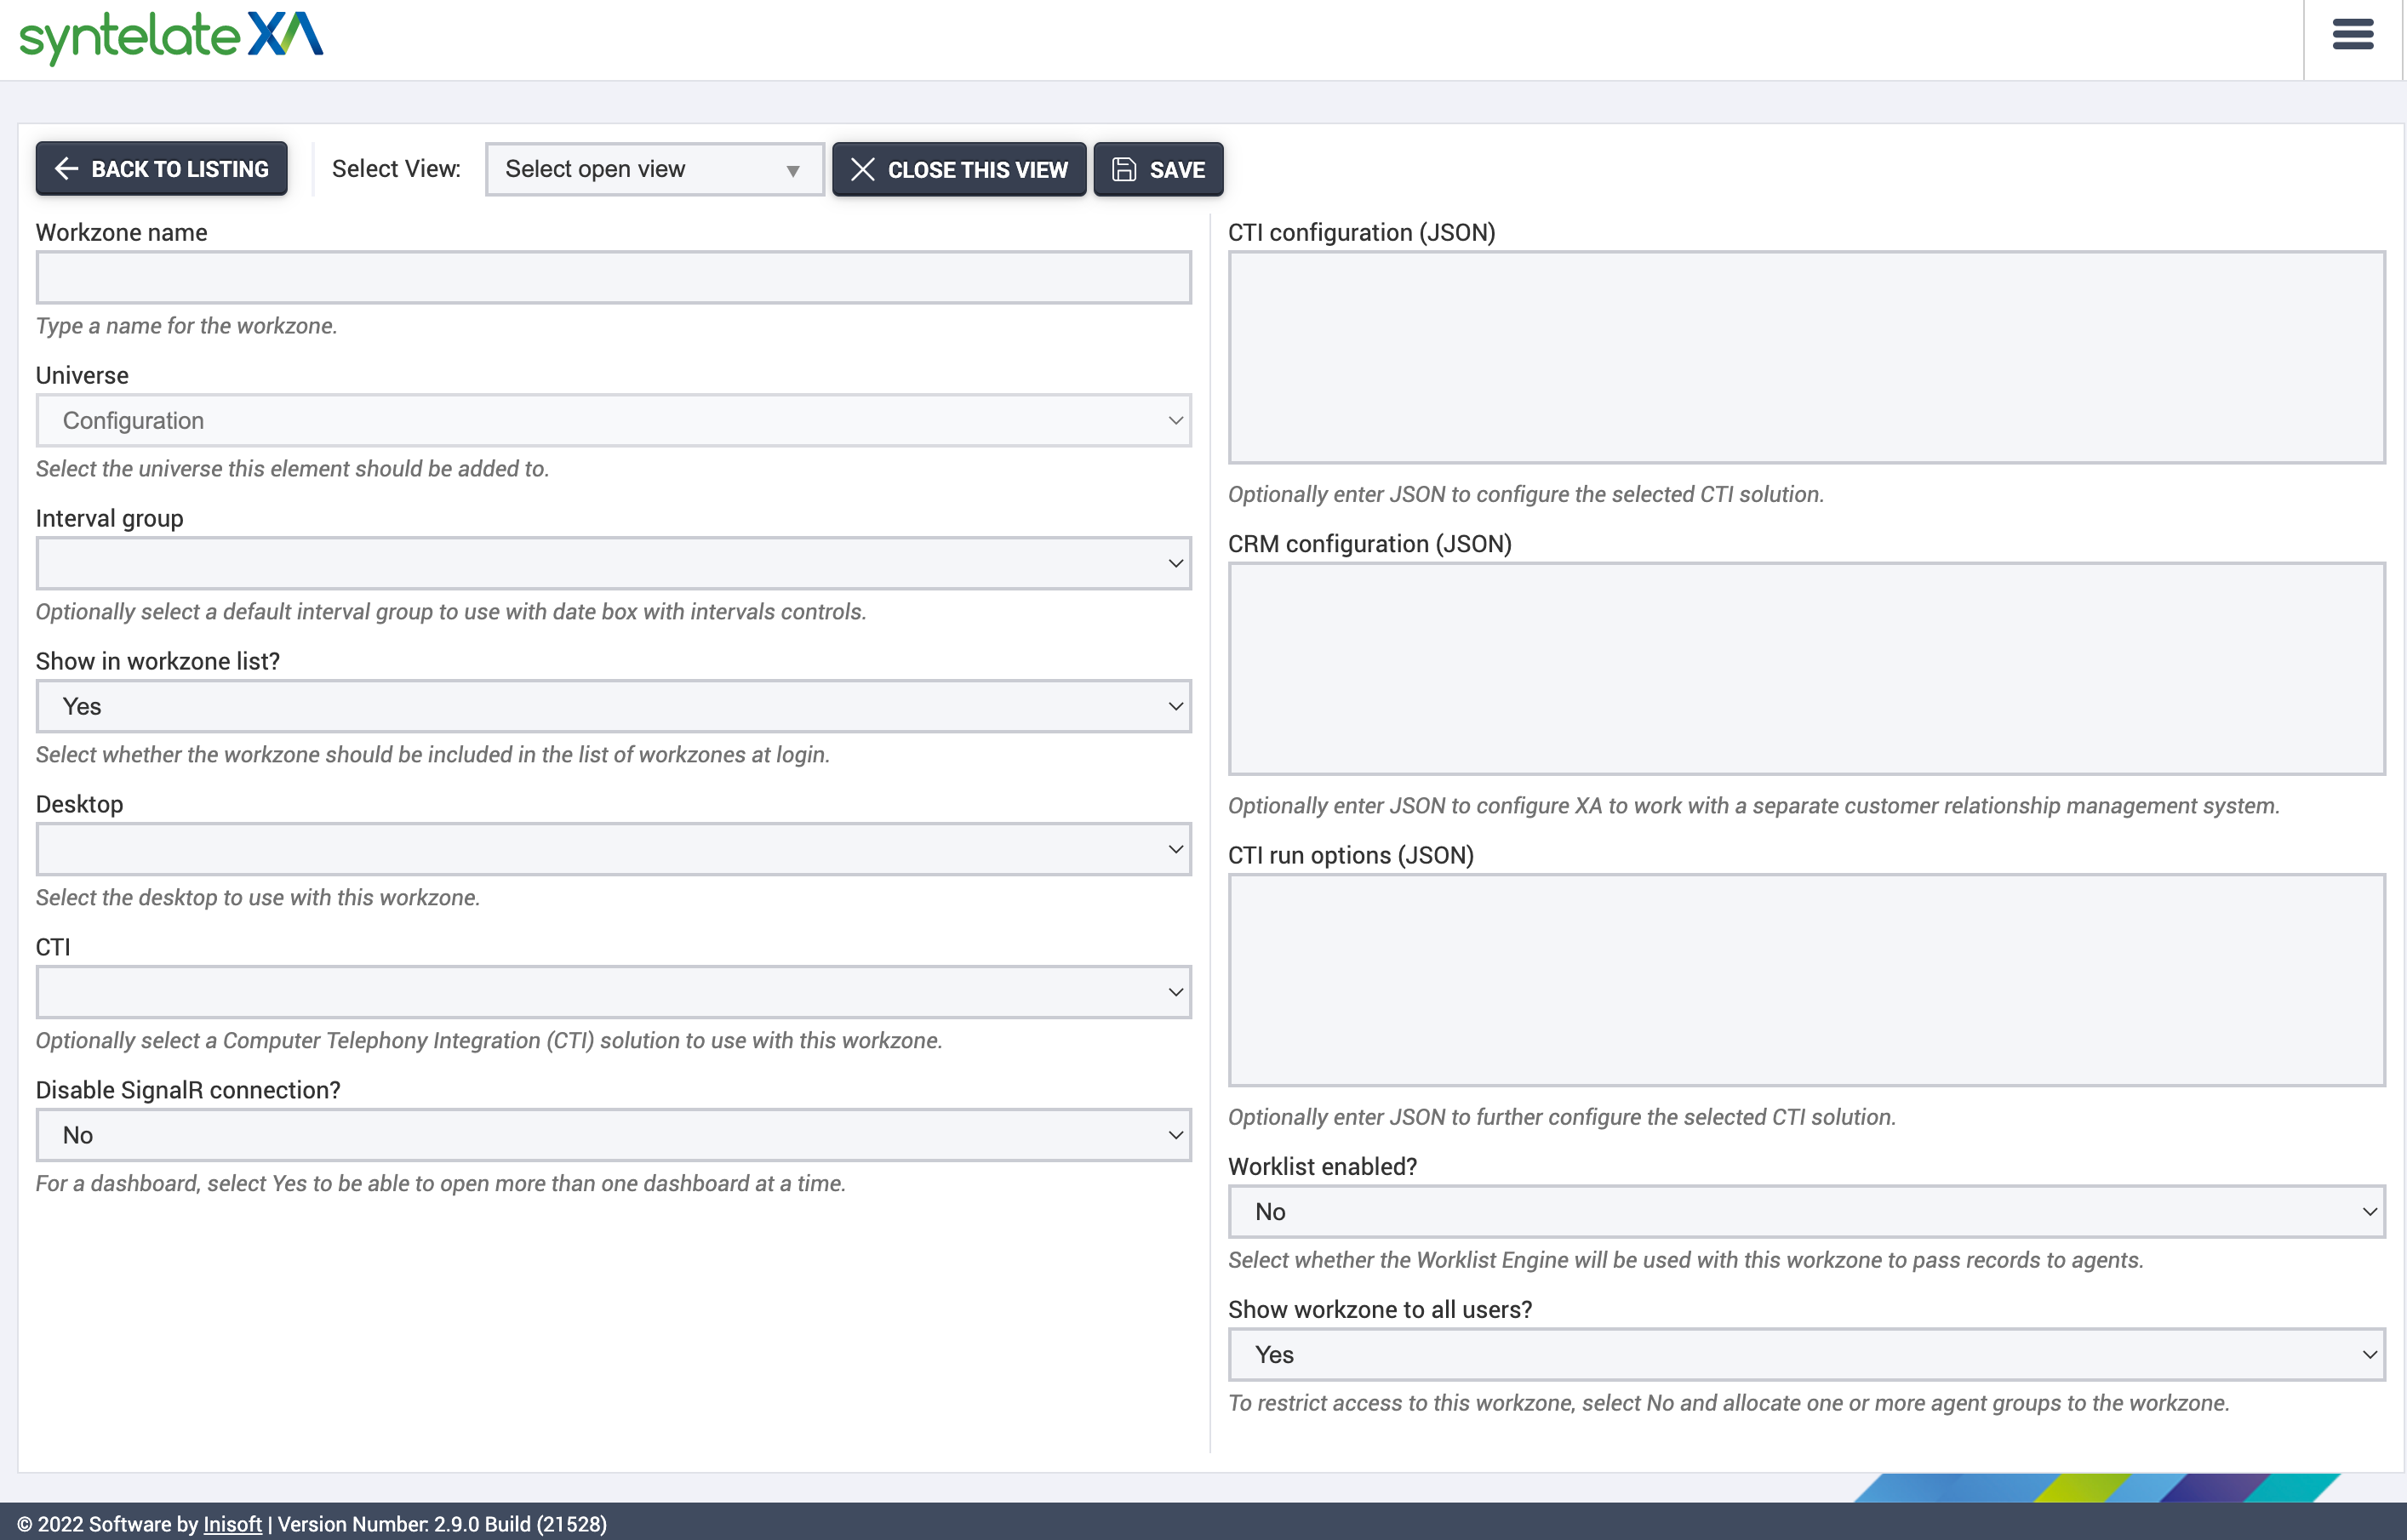2407x1540 pixels.
Task: Open the Desktop dropdown
Action: point(612,850)
